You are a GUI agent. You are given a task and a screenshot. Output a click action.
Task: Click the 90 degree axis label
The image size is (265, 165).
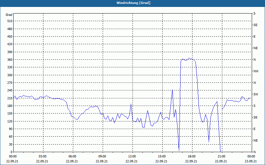[11, 129]
